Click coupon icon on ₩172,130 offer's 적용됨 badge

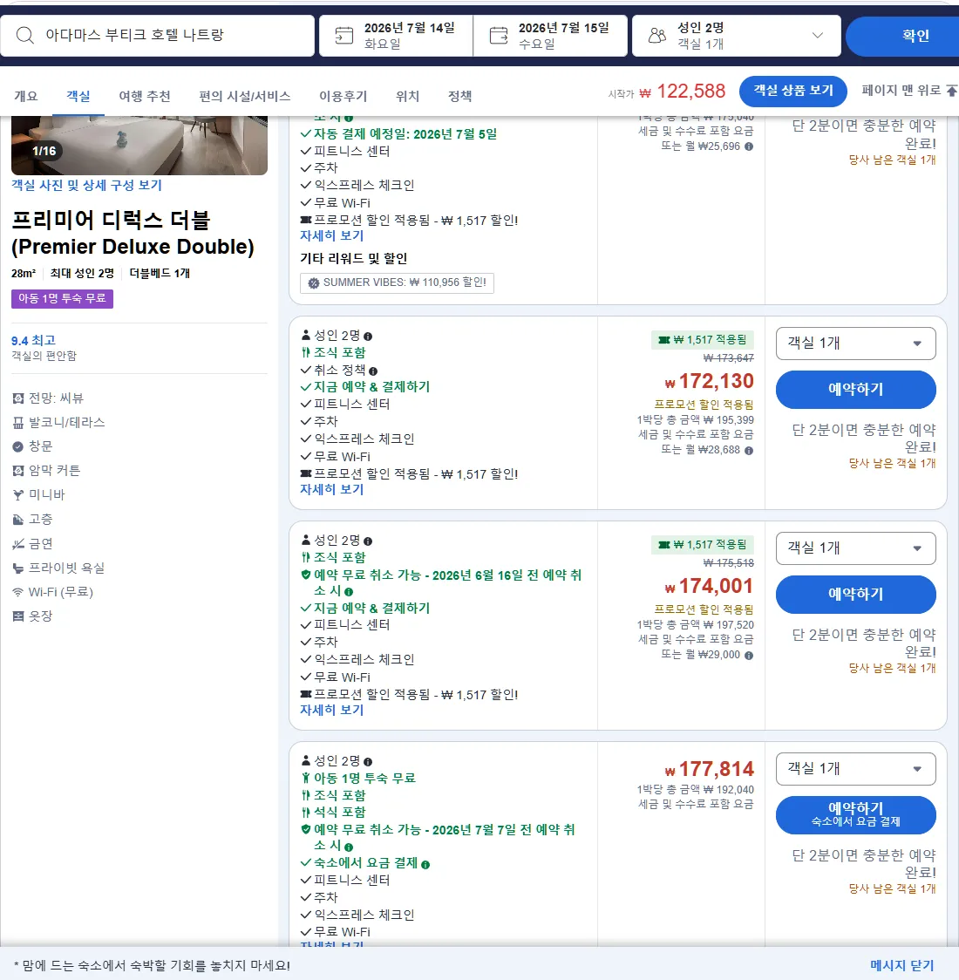pos(664,340)
